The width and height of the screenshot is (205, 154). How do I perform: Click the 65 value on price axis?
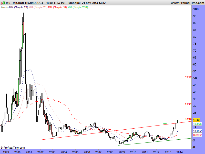195,57
